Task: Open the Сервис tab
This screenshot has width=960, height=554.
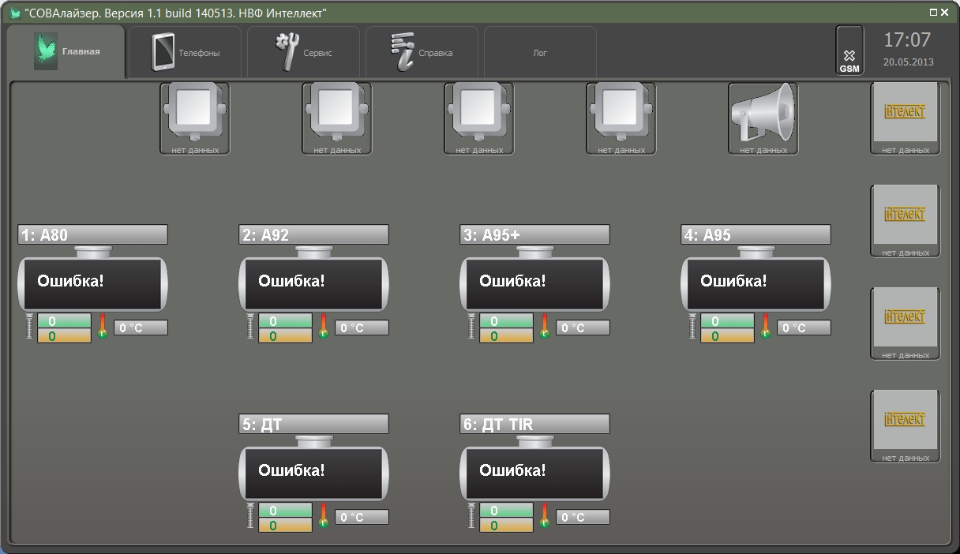Action: [x=304, y=53]
